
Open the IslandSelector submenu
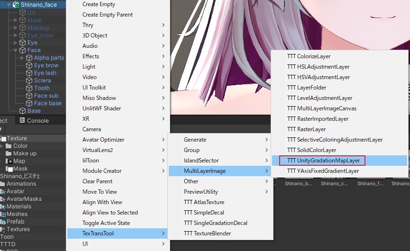tap(219, 161)
